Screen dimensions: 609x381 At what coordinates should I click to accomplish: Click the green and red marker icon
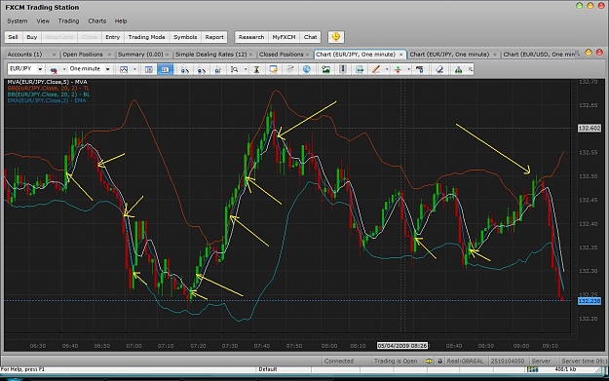pos(398,69)
